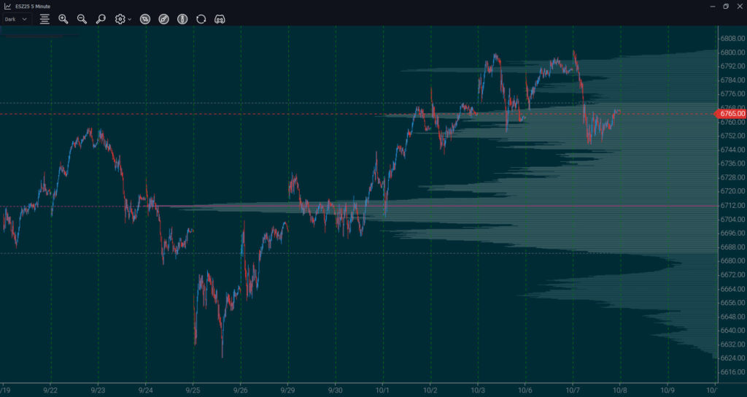747x397 pixels.
Task: Open the Dark theme dropdown
Action: (x=16, y=19)
